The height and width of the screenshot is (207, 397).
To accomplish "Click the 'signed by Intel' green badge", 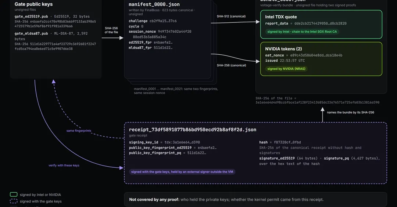I will point(302,32).
